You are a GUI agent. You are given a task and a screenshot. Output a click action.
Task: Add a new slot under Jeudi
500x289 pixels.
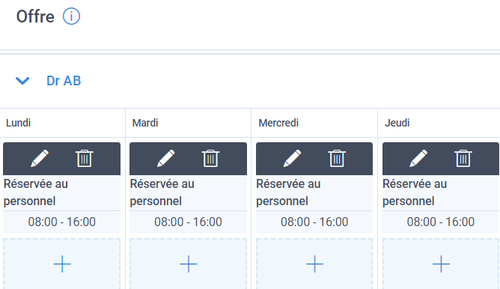(441, 264)
